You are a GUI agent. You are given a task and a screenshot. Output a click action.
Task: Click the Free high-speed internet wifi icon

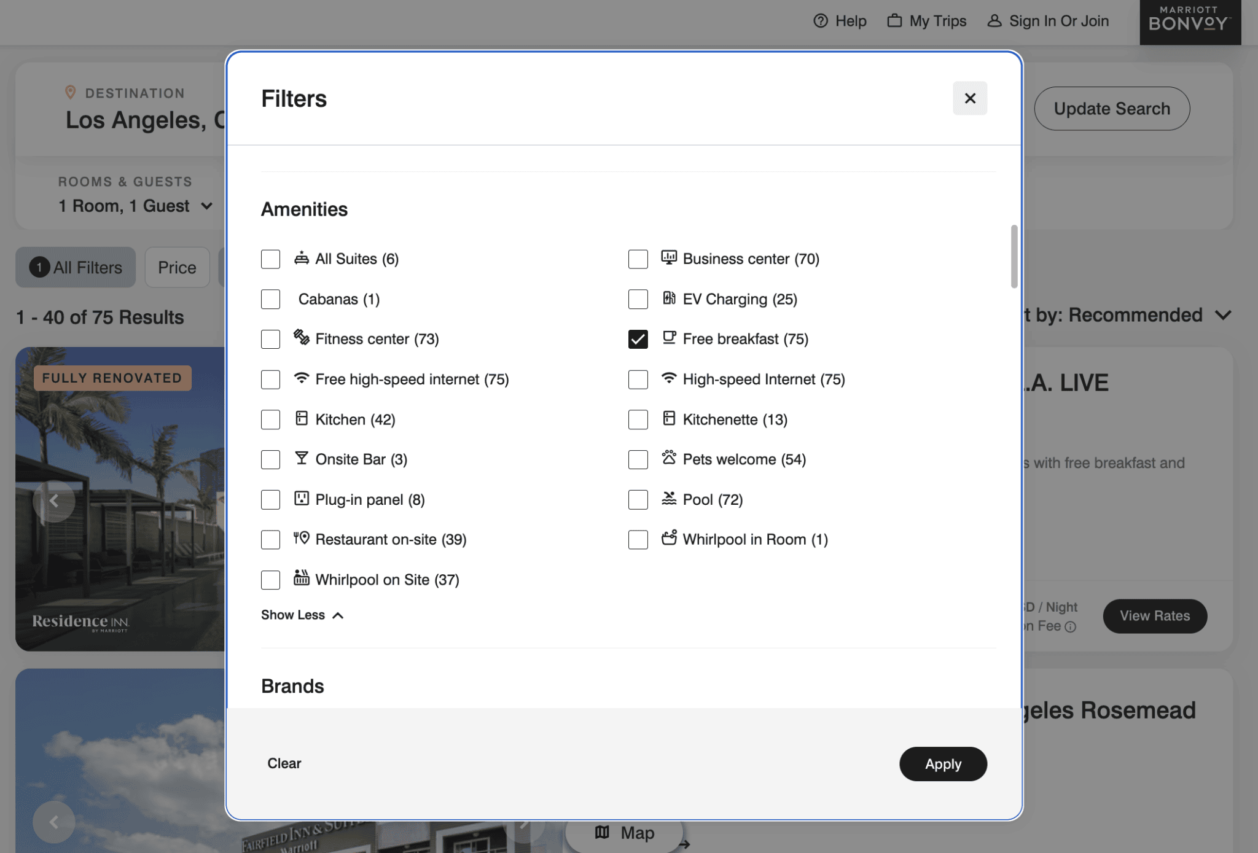[x=301, y=379]
